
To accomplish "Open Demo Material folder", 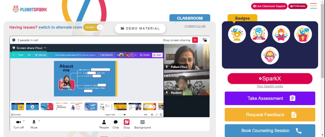I will 140,29.
